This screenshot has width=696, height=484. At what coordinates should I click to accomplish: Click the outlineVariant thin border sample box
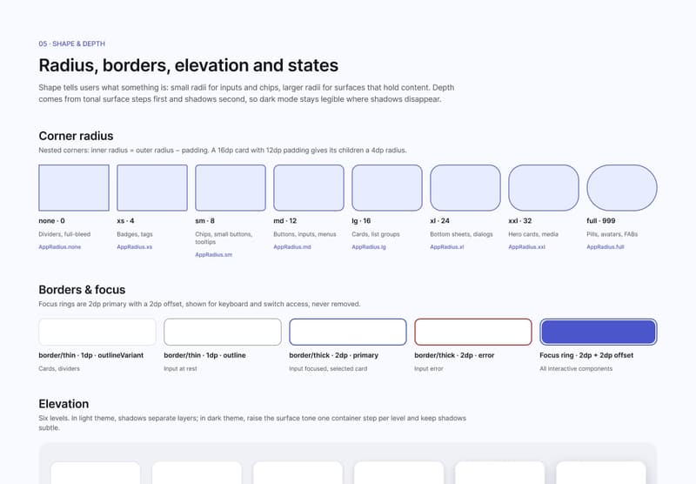[x=97, y=332]
